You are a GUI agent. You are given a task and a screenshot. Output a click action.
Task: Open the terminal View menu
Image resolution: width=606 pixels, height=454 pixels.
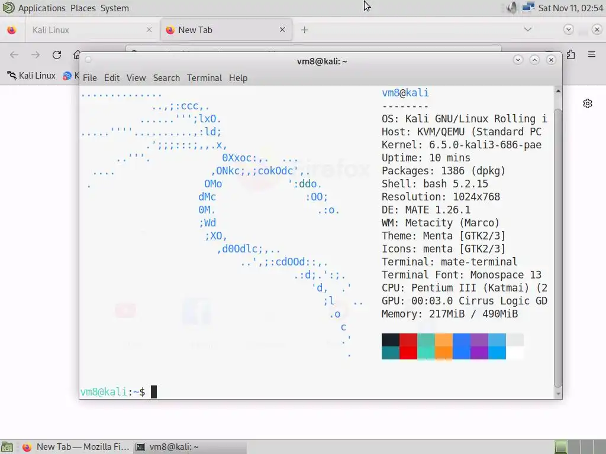[x=136, y=78]
